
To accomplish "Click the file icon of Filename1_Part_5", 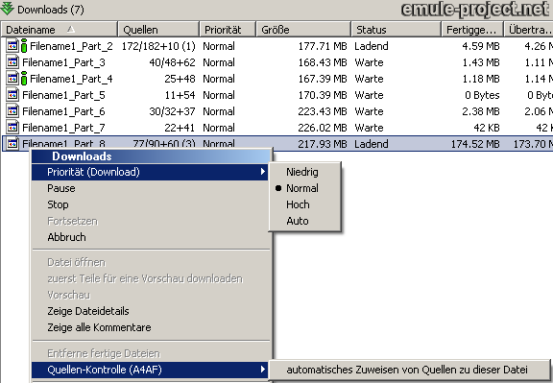I will click(x=12, y=95).
